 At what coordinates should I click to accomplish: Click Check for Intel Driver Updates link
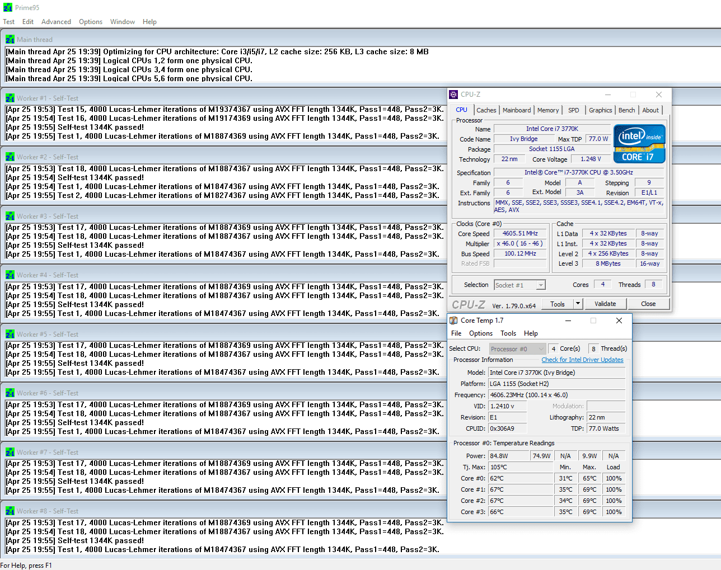pyautogui.click(x=582, y=360)
